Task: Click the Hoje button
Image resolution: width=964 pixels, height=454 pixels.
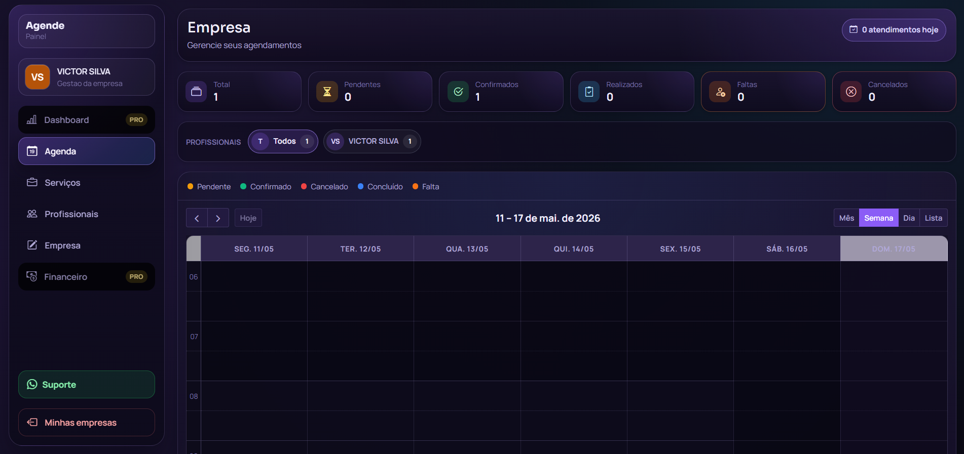Action: [248, 218]
